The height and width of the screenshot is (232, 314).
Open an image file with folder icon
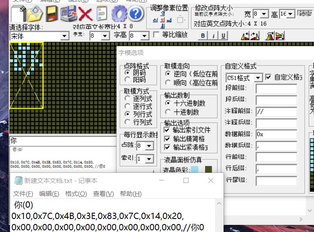click(x=35, y=13)
